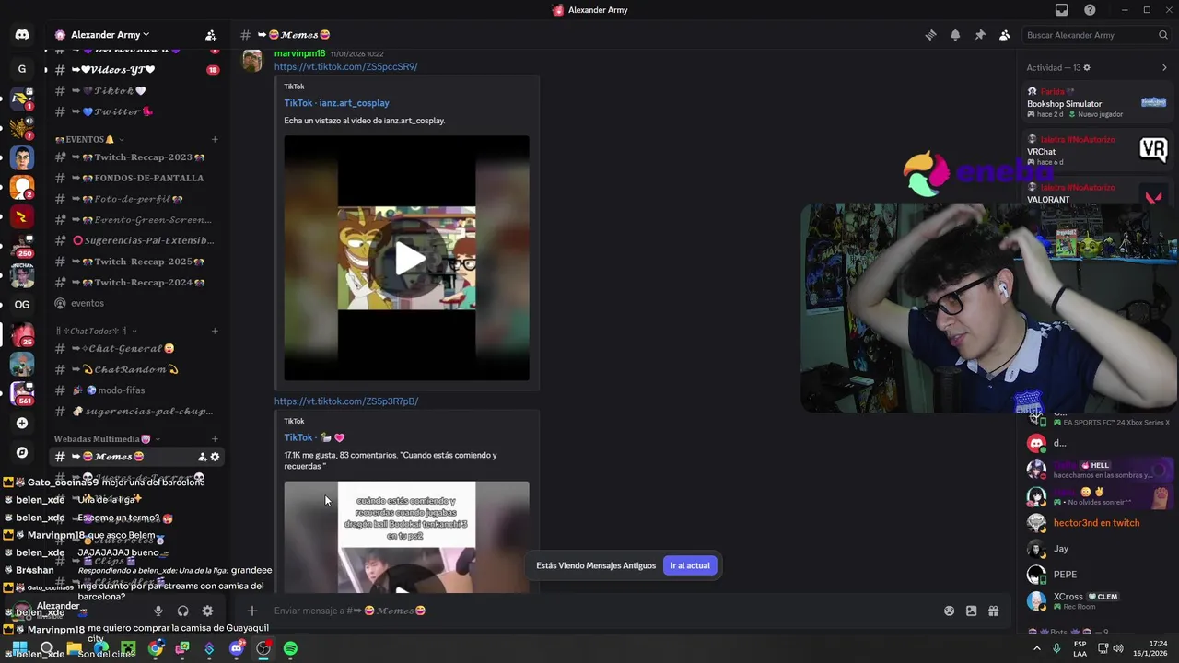The image size is (1179, 663).
Task: Open Twitch-Reccap-2025 channel
Action: 136,262
